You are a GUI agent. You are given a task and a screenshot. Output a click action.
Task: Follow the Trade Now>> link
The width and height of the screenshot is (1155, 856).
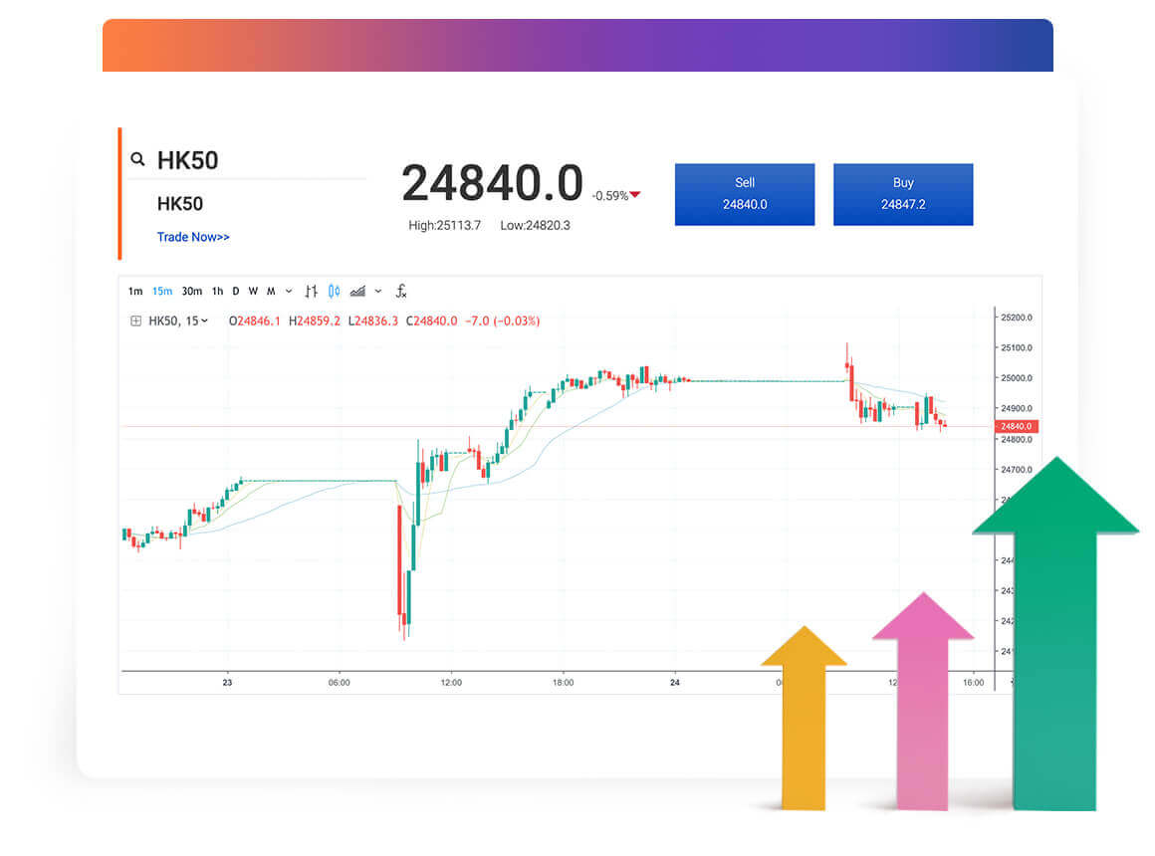click(x=193, y=237)
